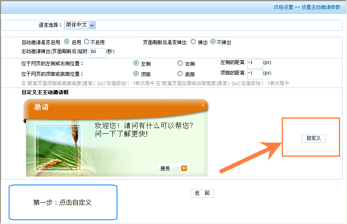Screen dimensions: 347x224
Task: Click the orange arrow icon beside 接受
Action: (x=184, y=168)
